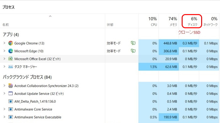Click efficiency mode leaf icon for Chrome

(x=133, y=43)
